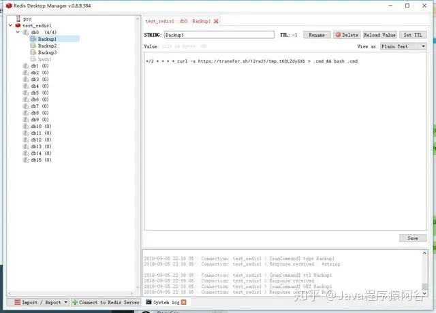Open the View as Plain Text dropdown
Viewport: 436px width, 313px height.
click(403, 46)
